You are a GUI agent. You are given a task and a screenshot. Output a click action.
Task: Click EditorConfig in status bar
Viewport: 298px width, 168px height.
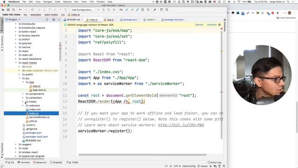189,166
